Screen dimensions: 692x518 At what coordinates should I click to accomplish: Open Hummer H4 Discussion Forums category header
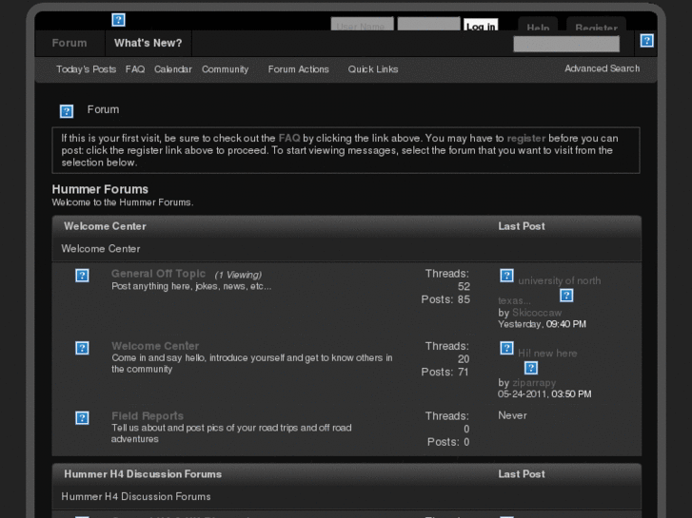coord(143,474)
